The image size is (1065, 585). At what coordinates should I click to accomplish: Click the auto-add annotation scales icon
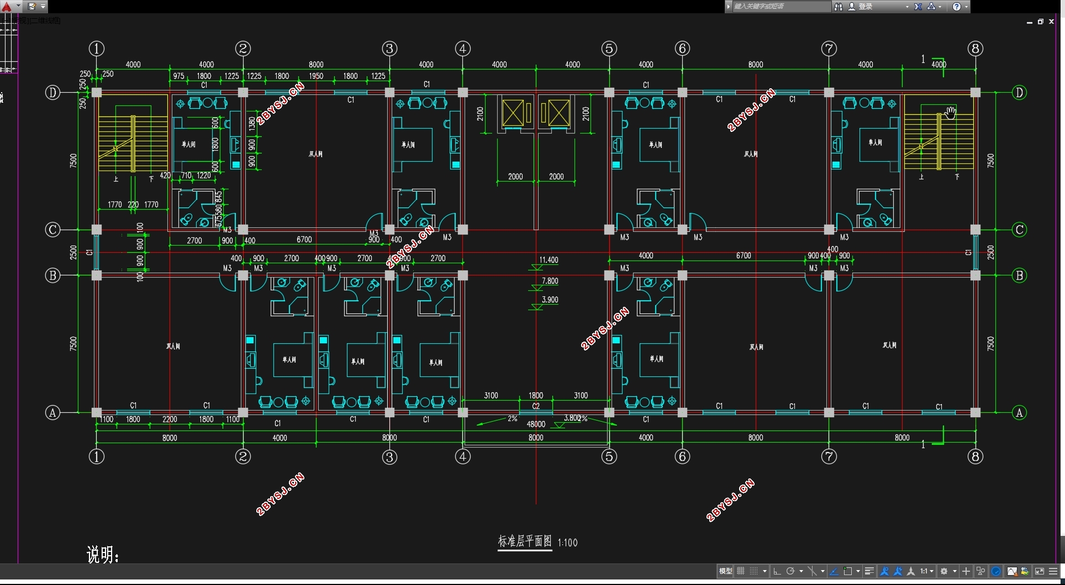[898, 571]
